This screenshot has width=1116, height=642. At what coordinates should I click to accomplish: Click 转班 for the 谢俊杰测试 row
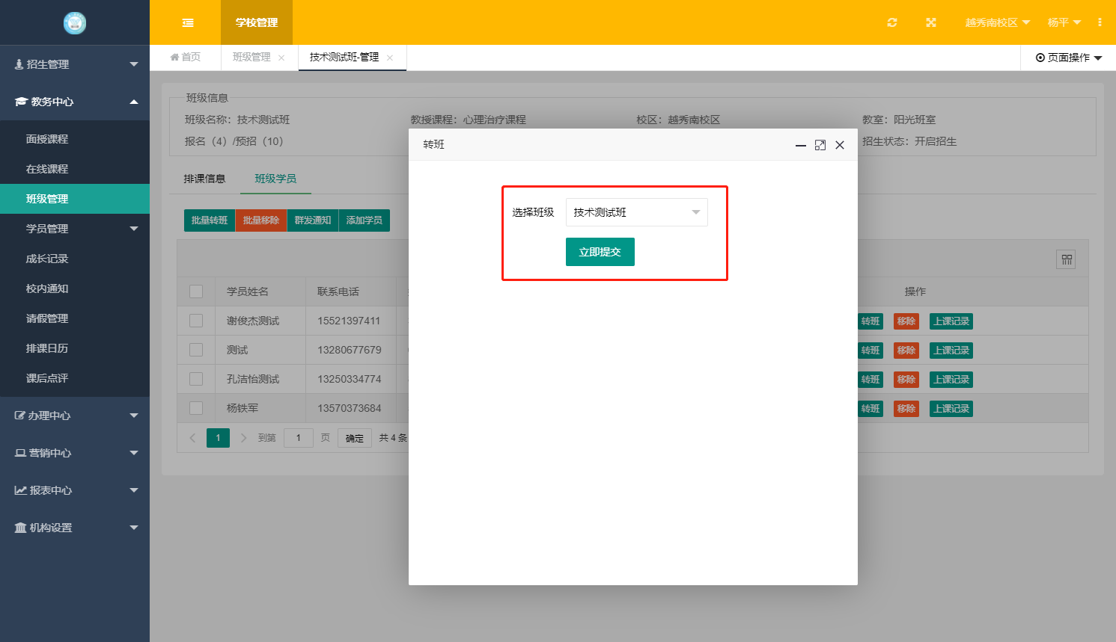click(870, 321)
